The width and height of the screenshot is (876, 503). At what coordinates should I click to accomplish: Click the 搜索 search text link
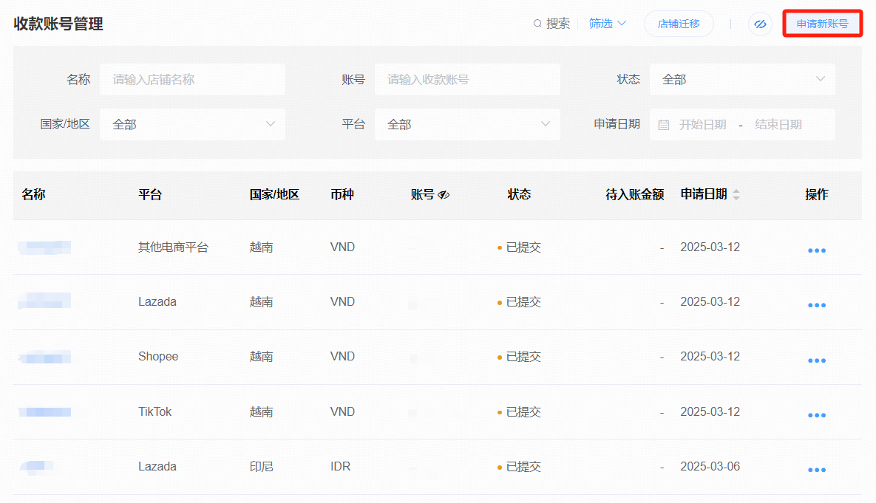(557, 23)
